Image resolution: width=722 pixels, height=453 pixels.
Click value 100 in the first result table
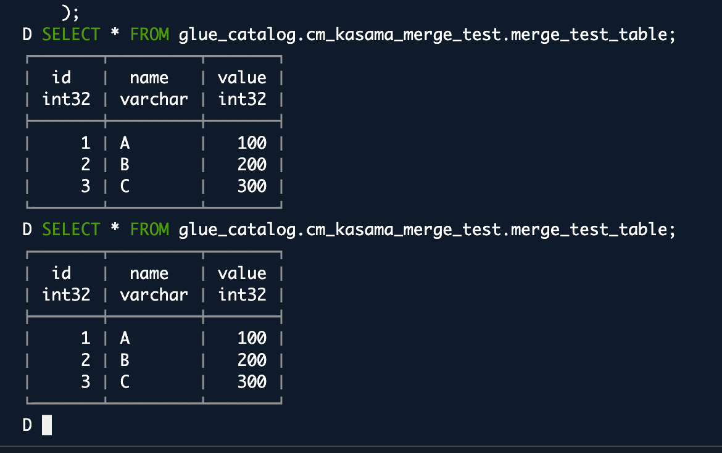[252, 143]
